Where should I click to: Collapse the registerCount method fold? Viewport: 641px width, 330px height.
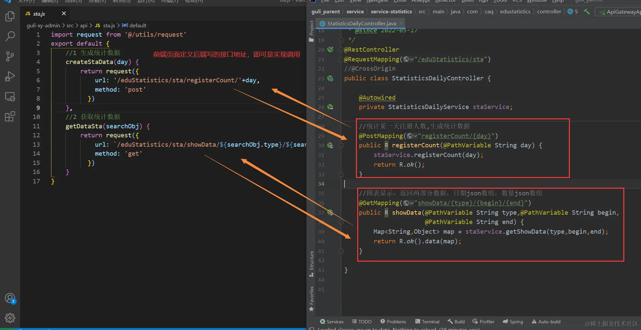click(x=341, y=145)
